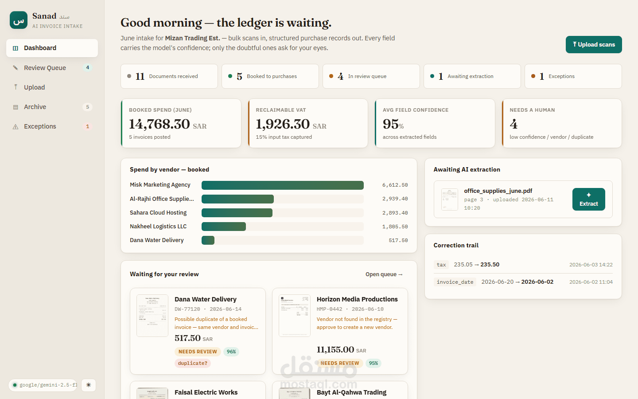Click the Misk Marketing Agency spend bar

[283, 185]
